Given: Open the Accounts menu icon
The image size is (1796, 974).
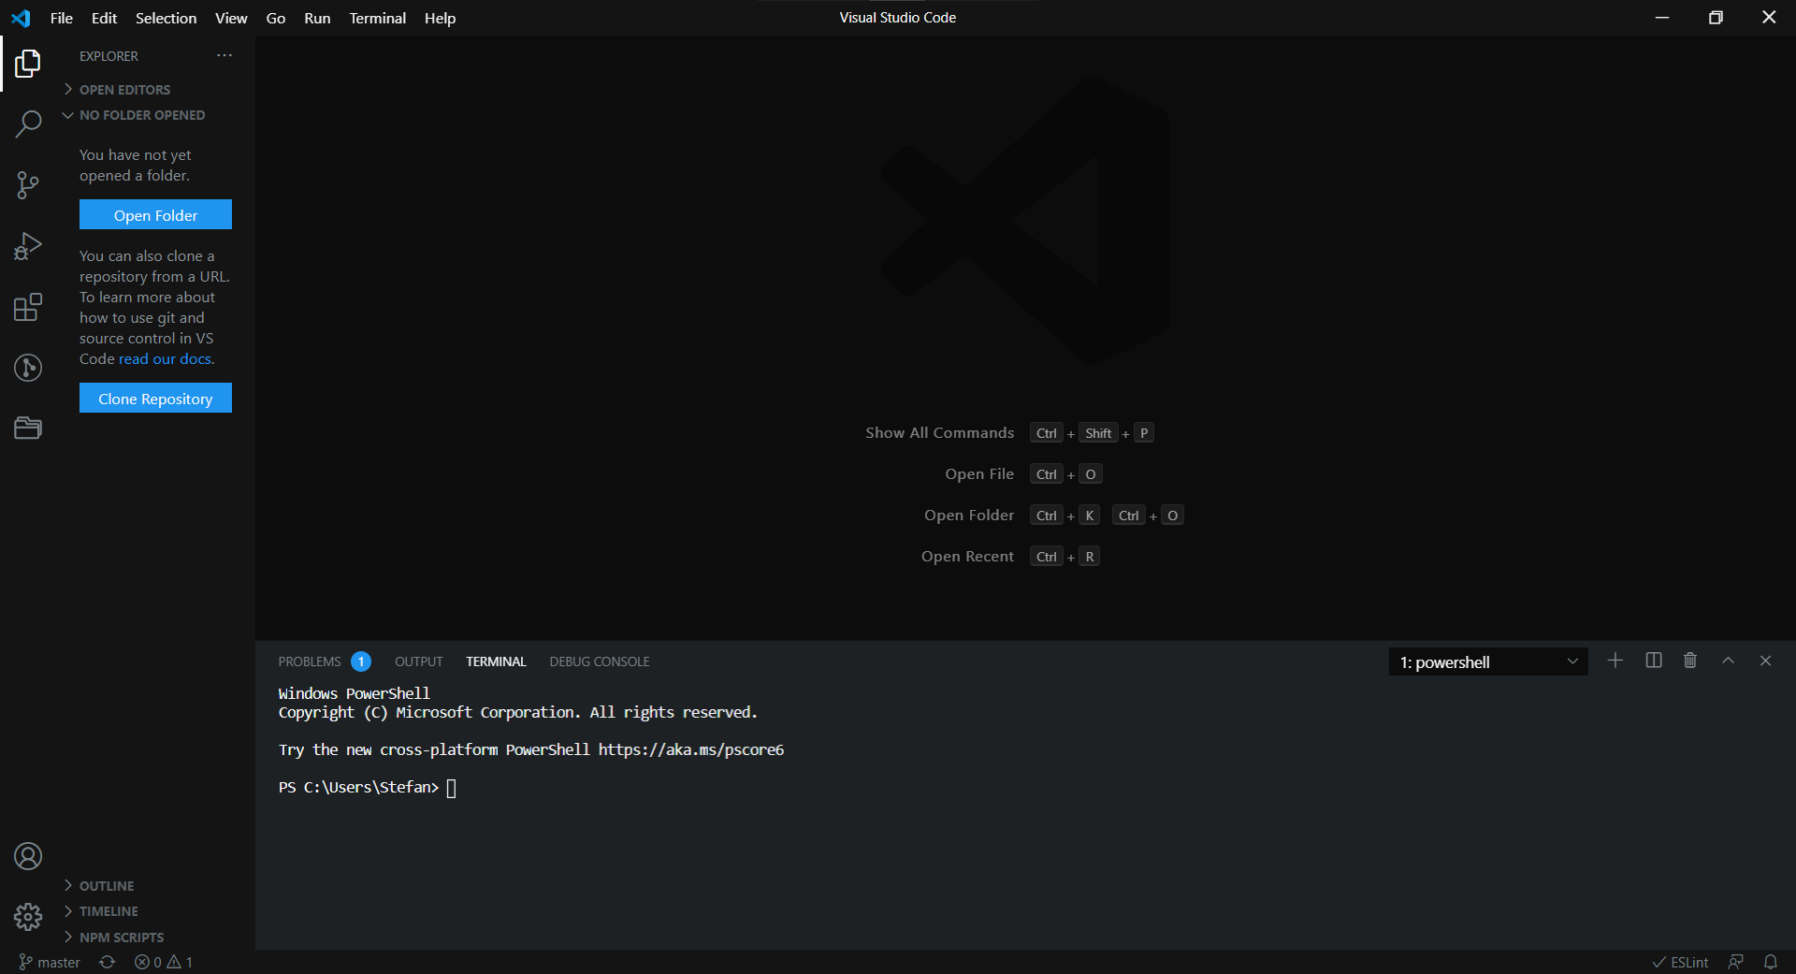Looking at the screenshot, I should pyautogui.click(x=28, y=856).
